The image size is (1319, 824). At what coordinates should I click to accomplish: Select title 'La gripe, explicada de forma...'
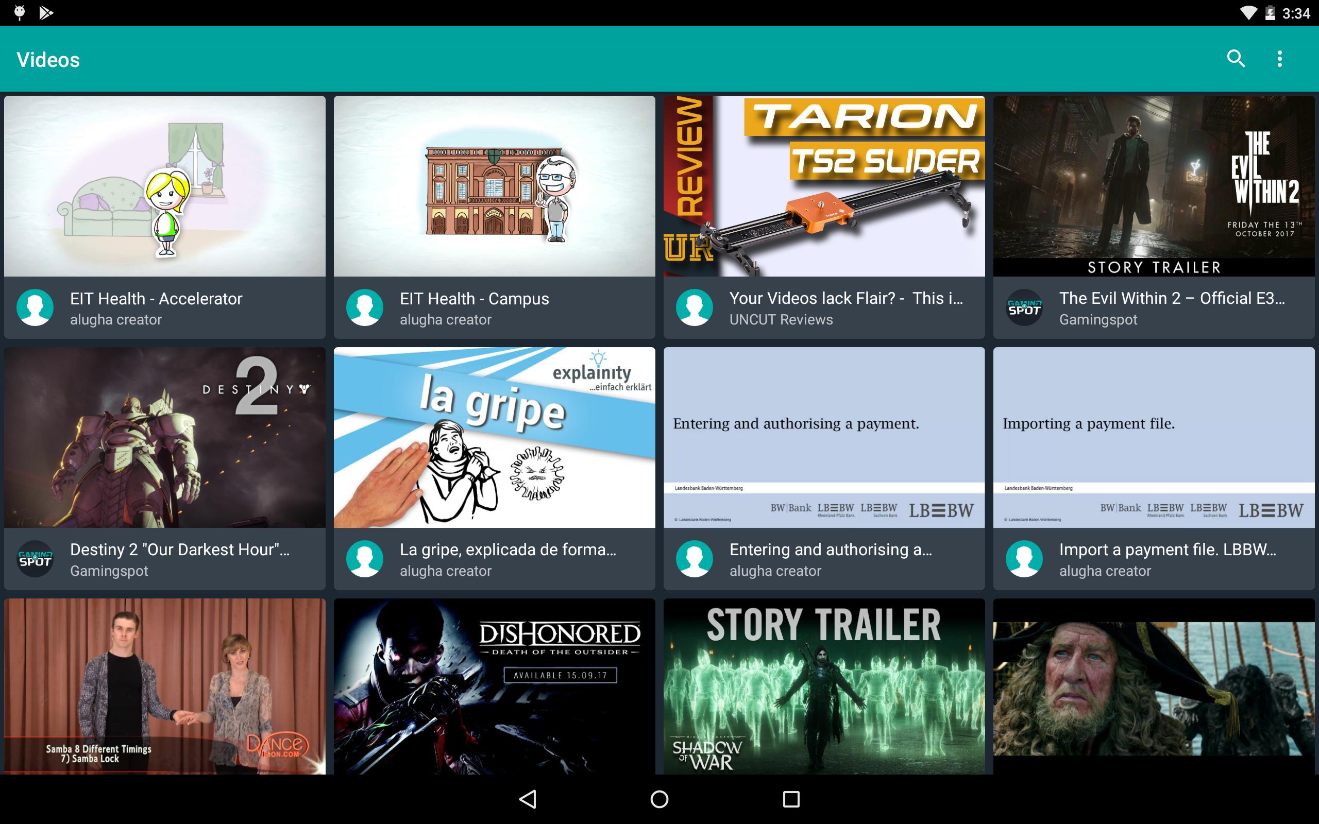pyautogui.click(x=508, y=550)
